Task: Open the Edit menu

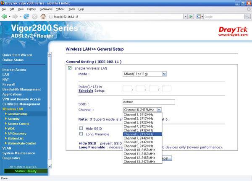Action: click(x=12, y=9)
